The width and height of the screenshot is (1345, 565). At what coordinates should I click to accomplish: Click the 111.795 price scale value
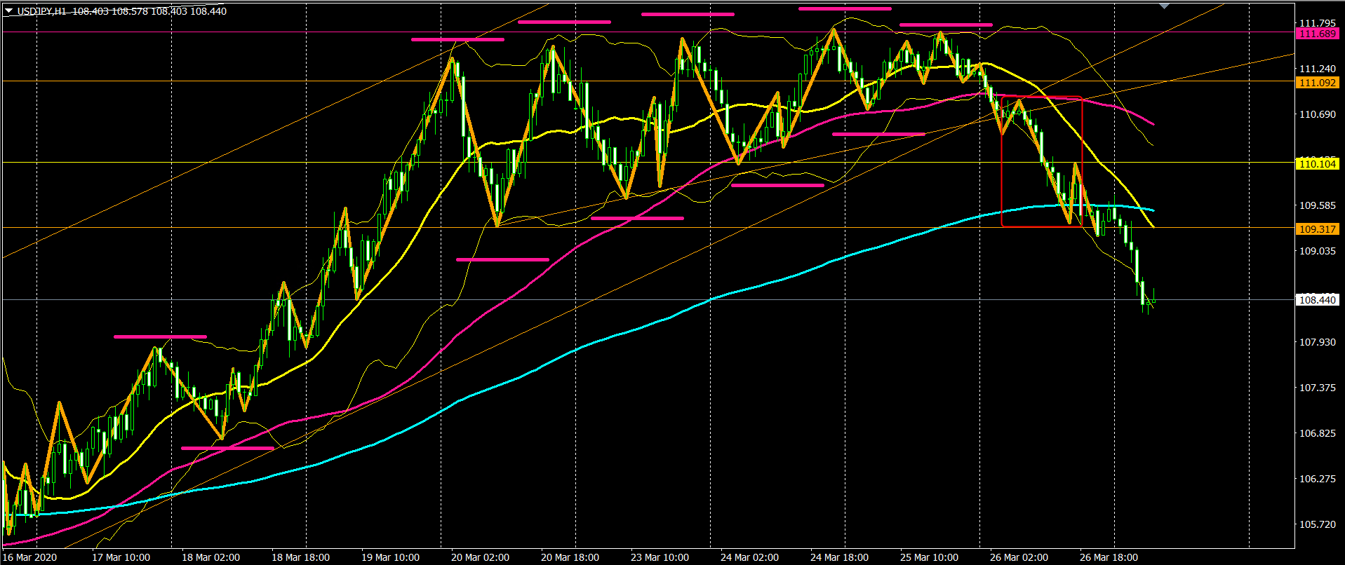(x=1318, y=23)
